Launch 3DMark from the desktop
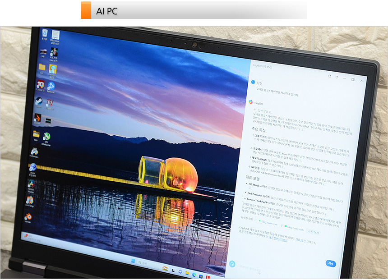Screen dimensions: 388x280 coord(37,119)
